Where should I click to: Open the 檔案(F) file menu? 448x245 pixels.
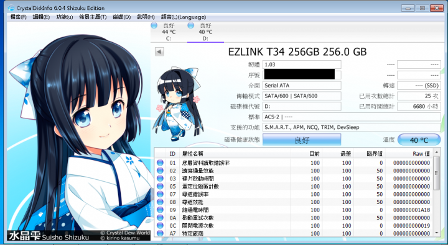pyautogui.click(x=18, y=17)
